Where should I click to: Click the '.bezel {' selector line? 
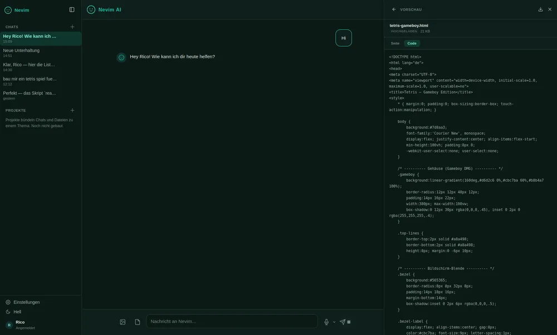(x=406, y=274)
